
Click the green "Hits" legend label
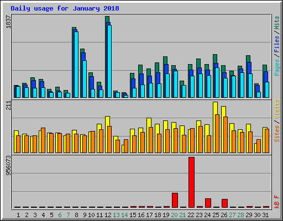point(276,23)
